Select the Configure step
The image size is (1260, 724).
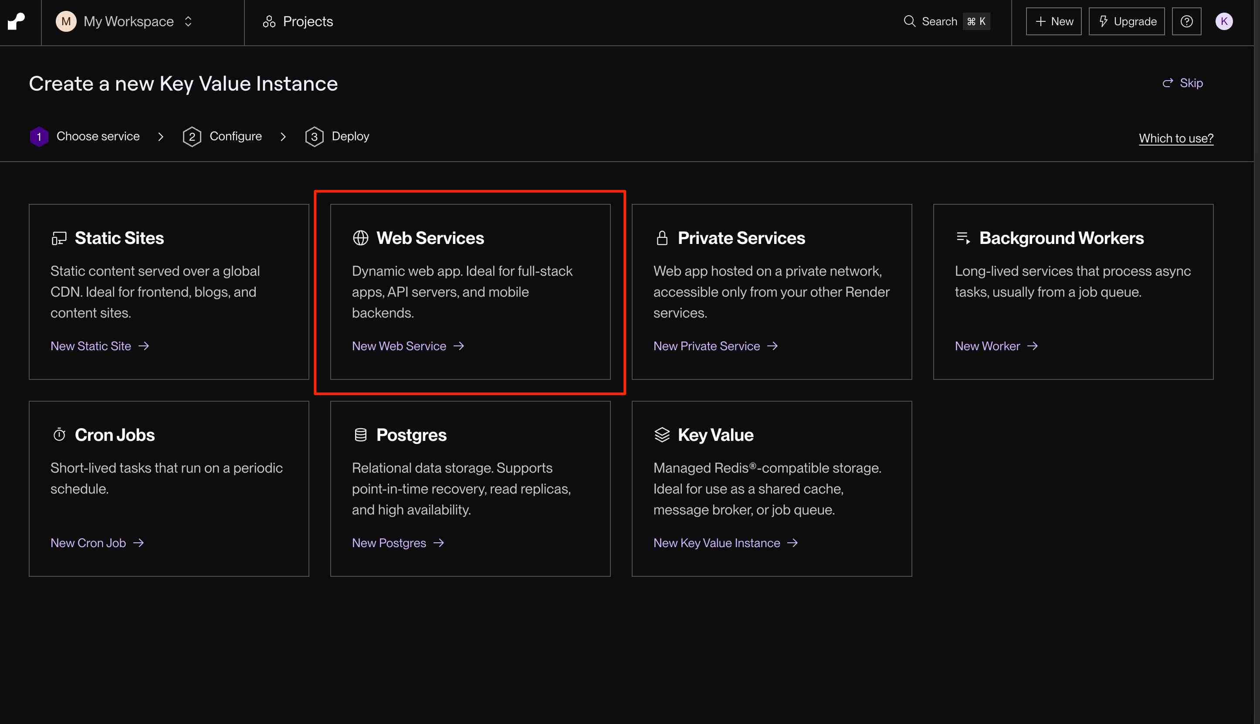click(x=222, y=136)
